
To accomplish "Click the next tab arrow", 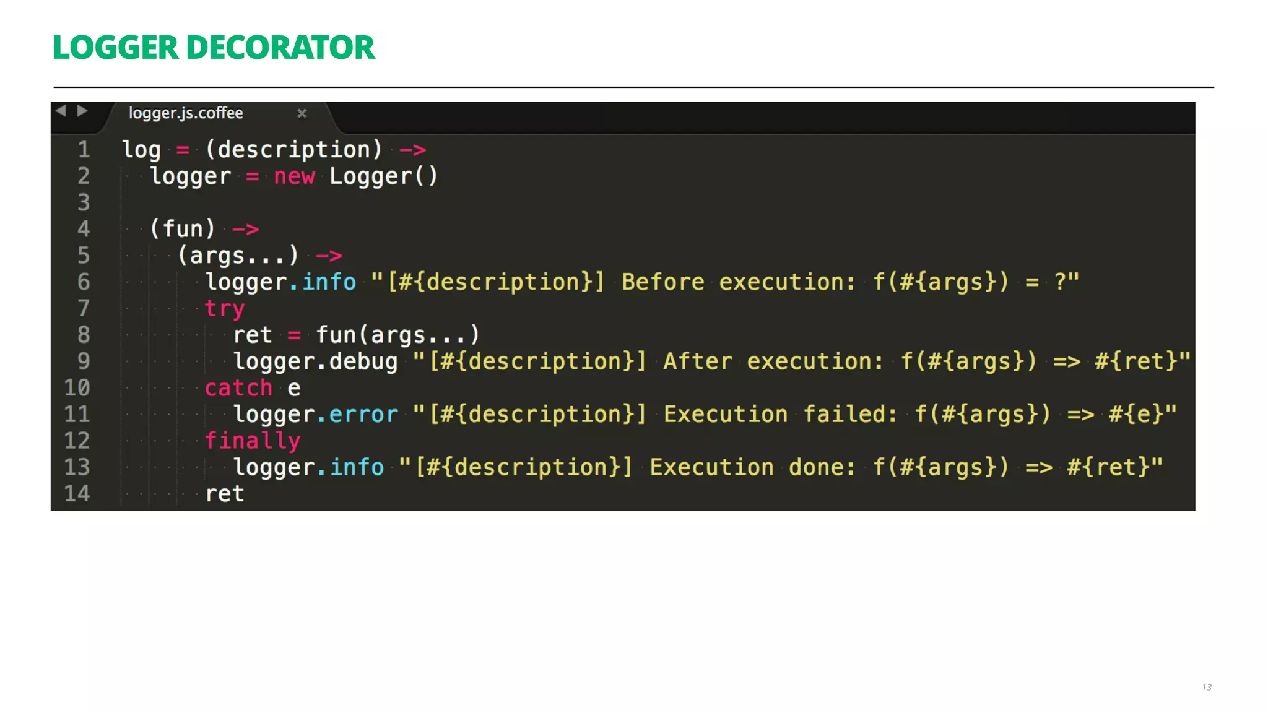I will pos(82,111).
